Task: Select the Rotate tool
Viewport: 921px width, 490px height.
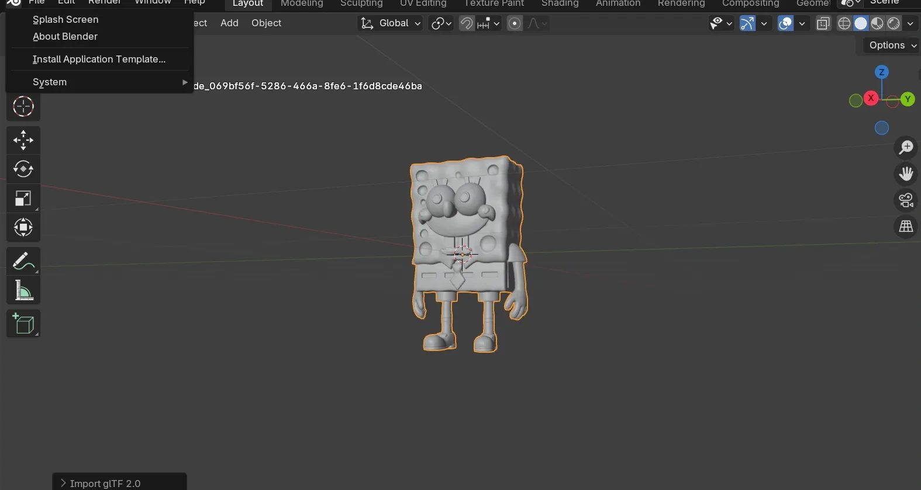Action: tap(23, 169)
